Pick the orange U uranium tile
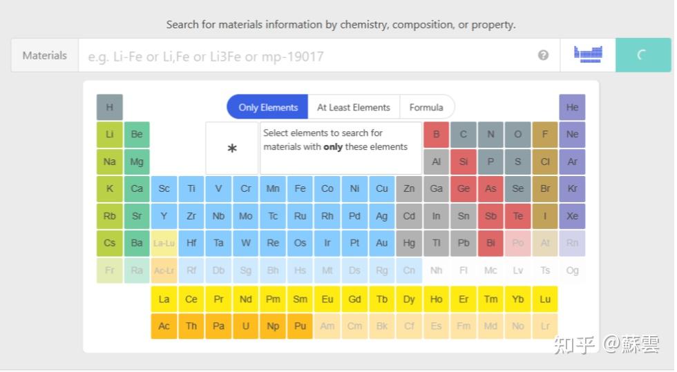Viewport: 677px width, 372px height. coord(245,326)
